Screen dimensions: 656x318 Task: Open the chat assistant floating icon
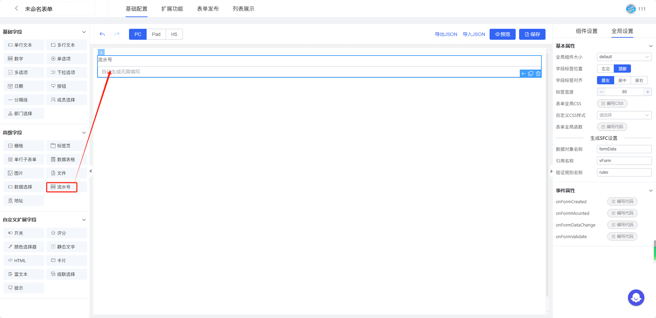[x=636, y=298]
